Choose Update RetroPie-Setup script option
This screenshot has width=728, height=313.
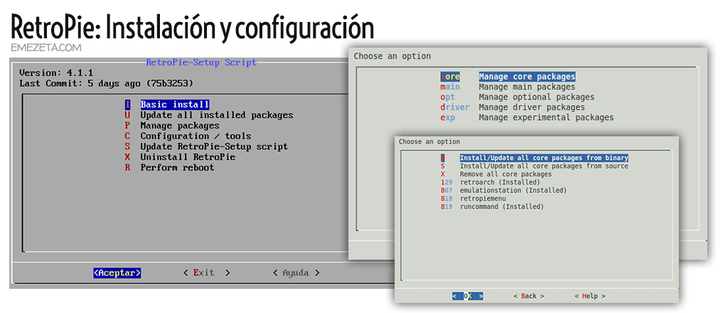[x=206, y=146]
